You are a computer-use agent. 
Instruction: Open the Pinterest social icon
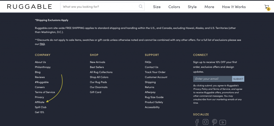click(x=214, y=122)
